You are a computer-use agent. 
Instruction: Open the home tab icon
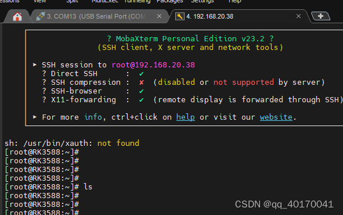point(17,17)
